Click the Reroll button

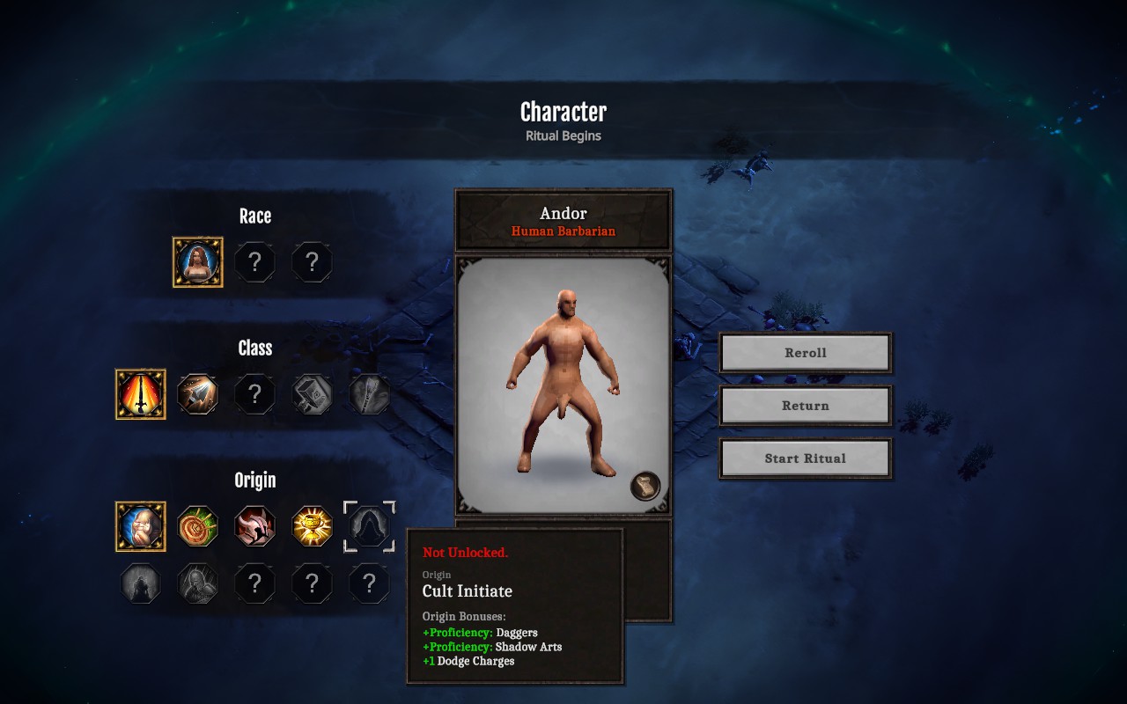(806, 353)
